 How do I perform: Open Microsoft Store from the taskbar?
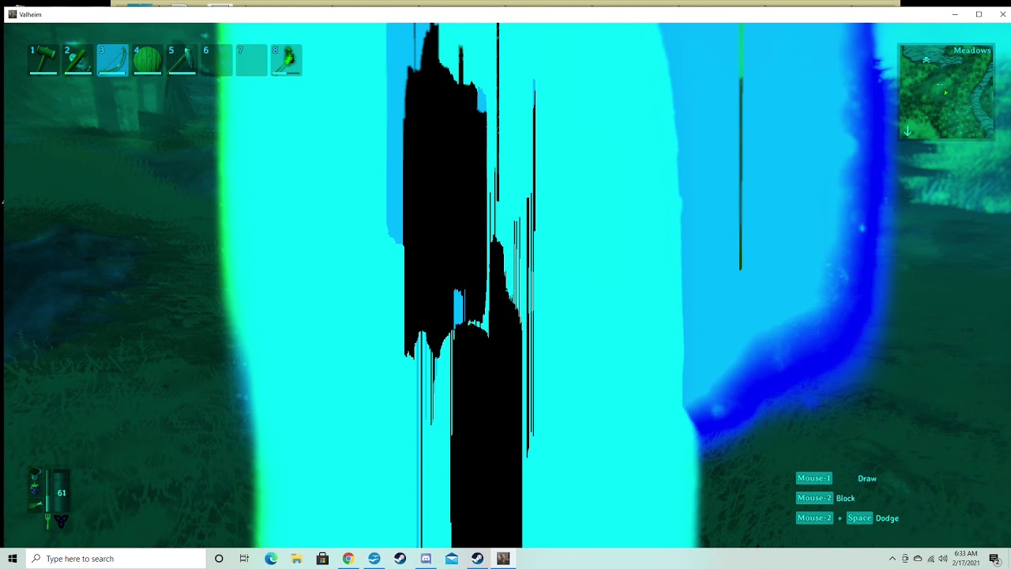click(322, 559)
